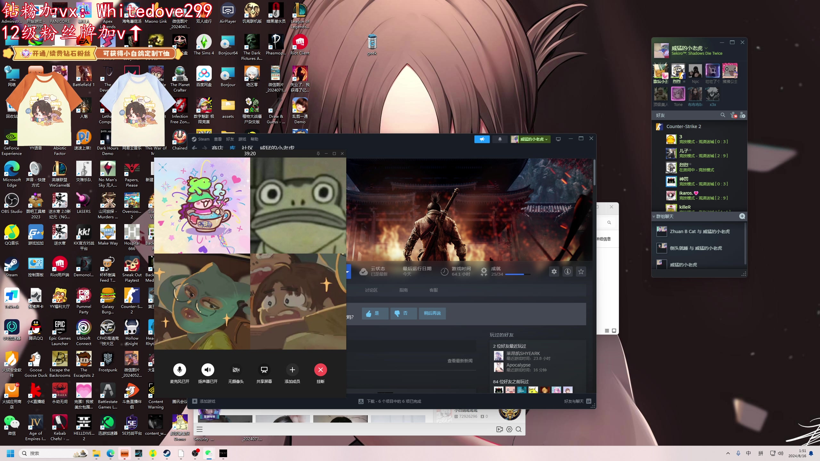
Task: Open Riot Client desktop icon
Action: coord(300,45)
